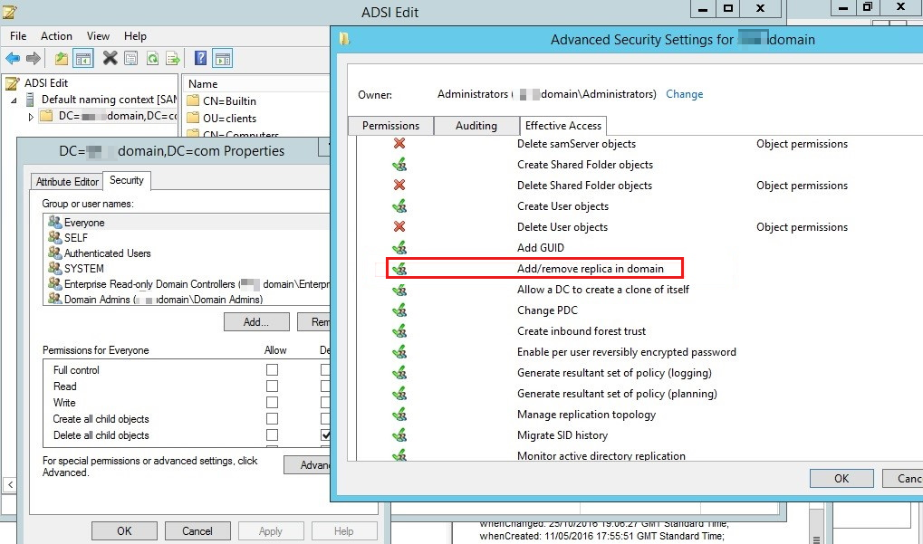The image size is (923, 544).
Task: Collapse the Default naming context tree node
Action: point(14,100)
